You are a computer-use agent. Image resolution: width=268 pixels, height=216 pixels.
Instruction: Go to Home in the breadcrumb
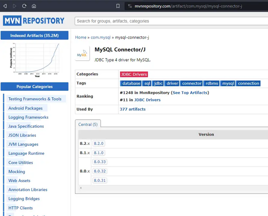point(81,37)
